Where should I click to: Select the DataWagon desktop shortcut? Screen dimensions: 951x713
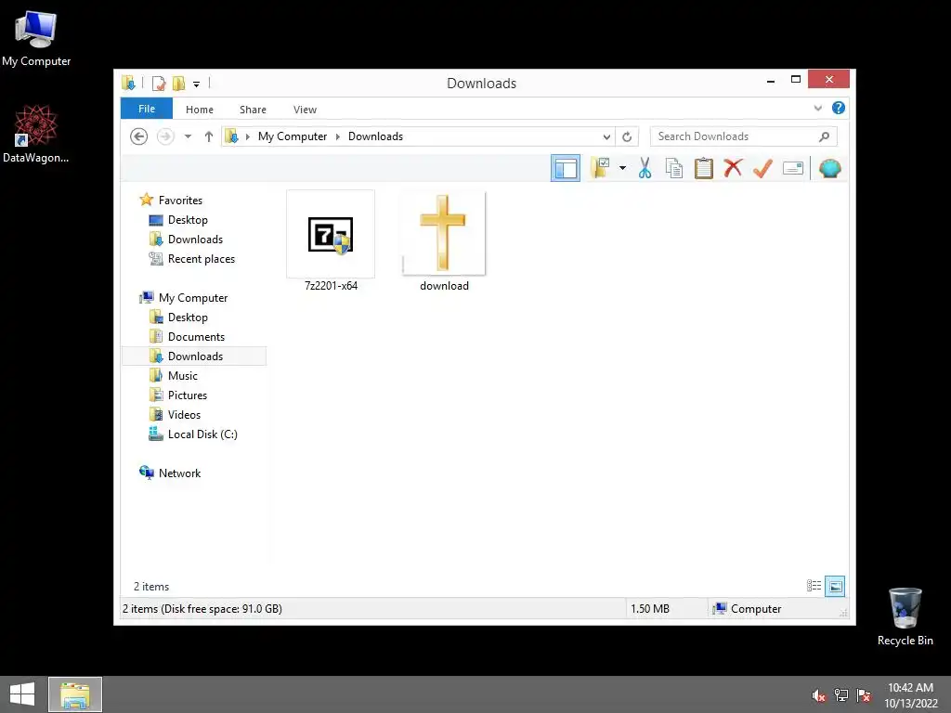[36, 134]
